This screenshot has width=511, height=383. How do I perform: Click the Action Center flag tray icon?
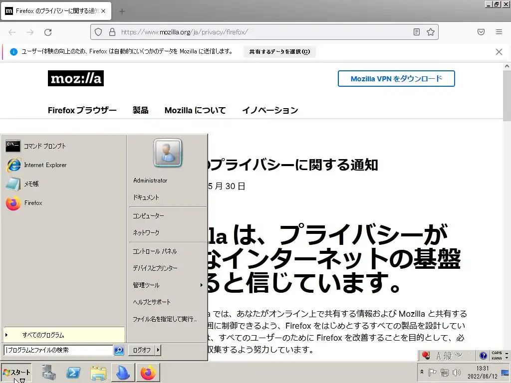(x=432, y=372)
